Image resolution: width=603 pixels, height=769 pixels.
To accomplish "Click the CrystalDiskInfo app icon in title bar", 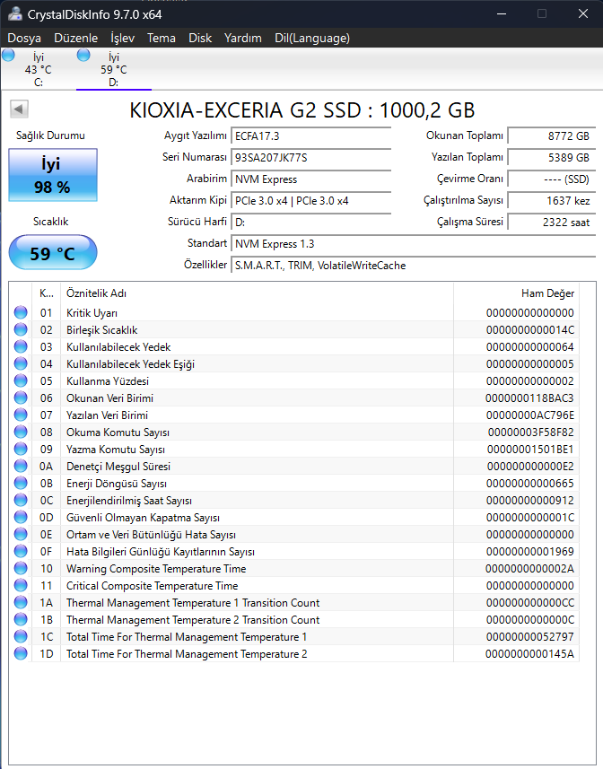I will tap(15, 13).
